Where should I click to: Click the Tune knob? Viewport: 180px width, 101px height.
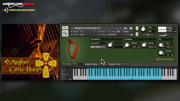(143, 29)
